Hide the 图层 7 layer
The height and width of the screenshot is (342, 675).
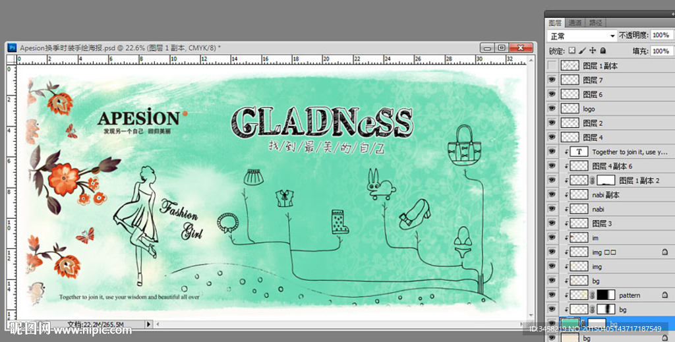pyautogui.click(x=552, y=80)
